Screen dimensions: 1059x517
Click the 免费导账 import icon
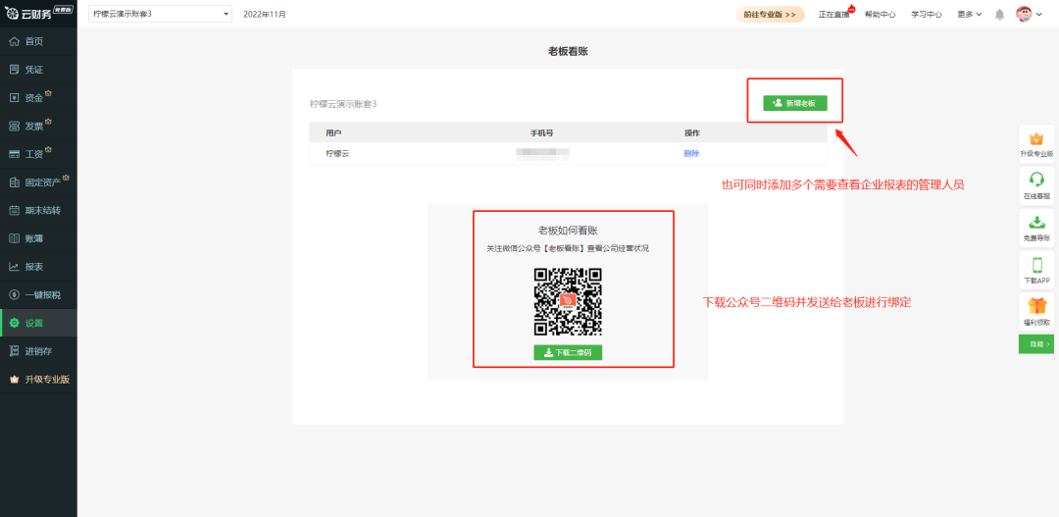tap(1036, 223)
